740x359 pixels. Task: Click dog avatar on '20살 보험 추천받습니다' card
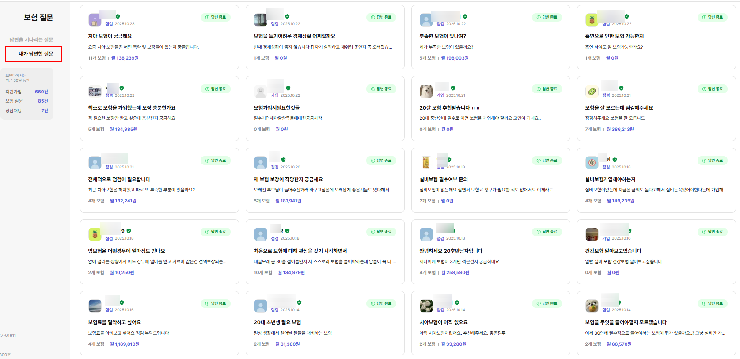426,92
